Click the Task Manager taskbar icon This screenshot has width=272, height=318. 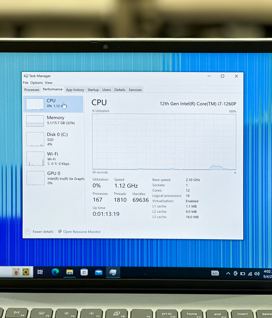[113, 272]
